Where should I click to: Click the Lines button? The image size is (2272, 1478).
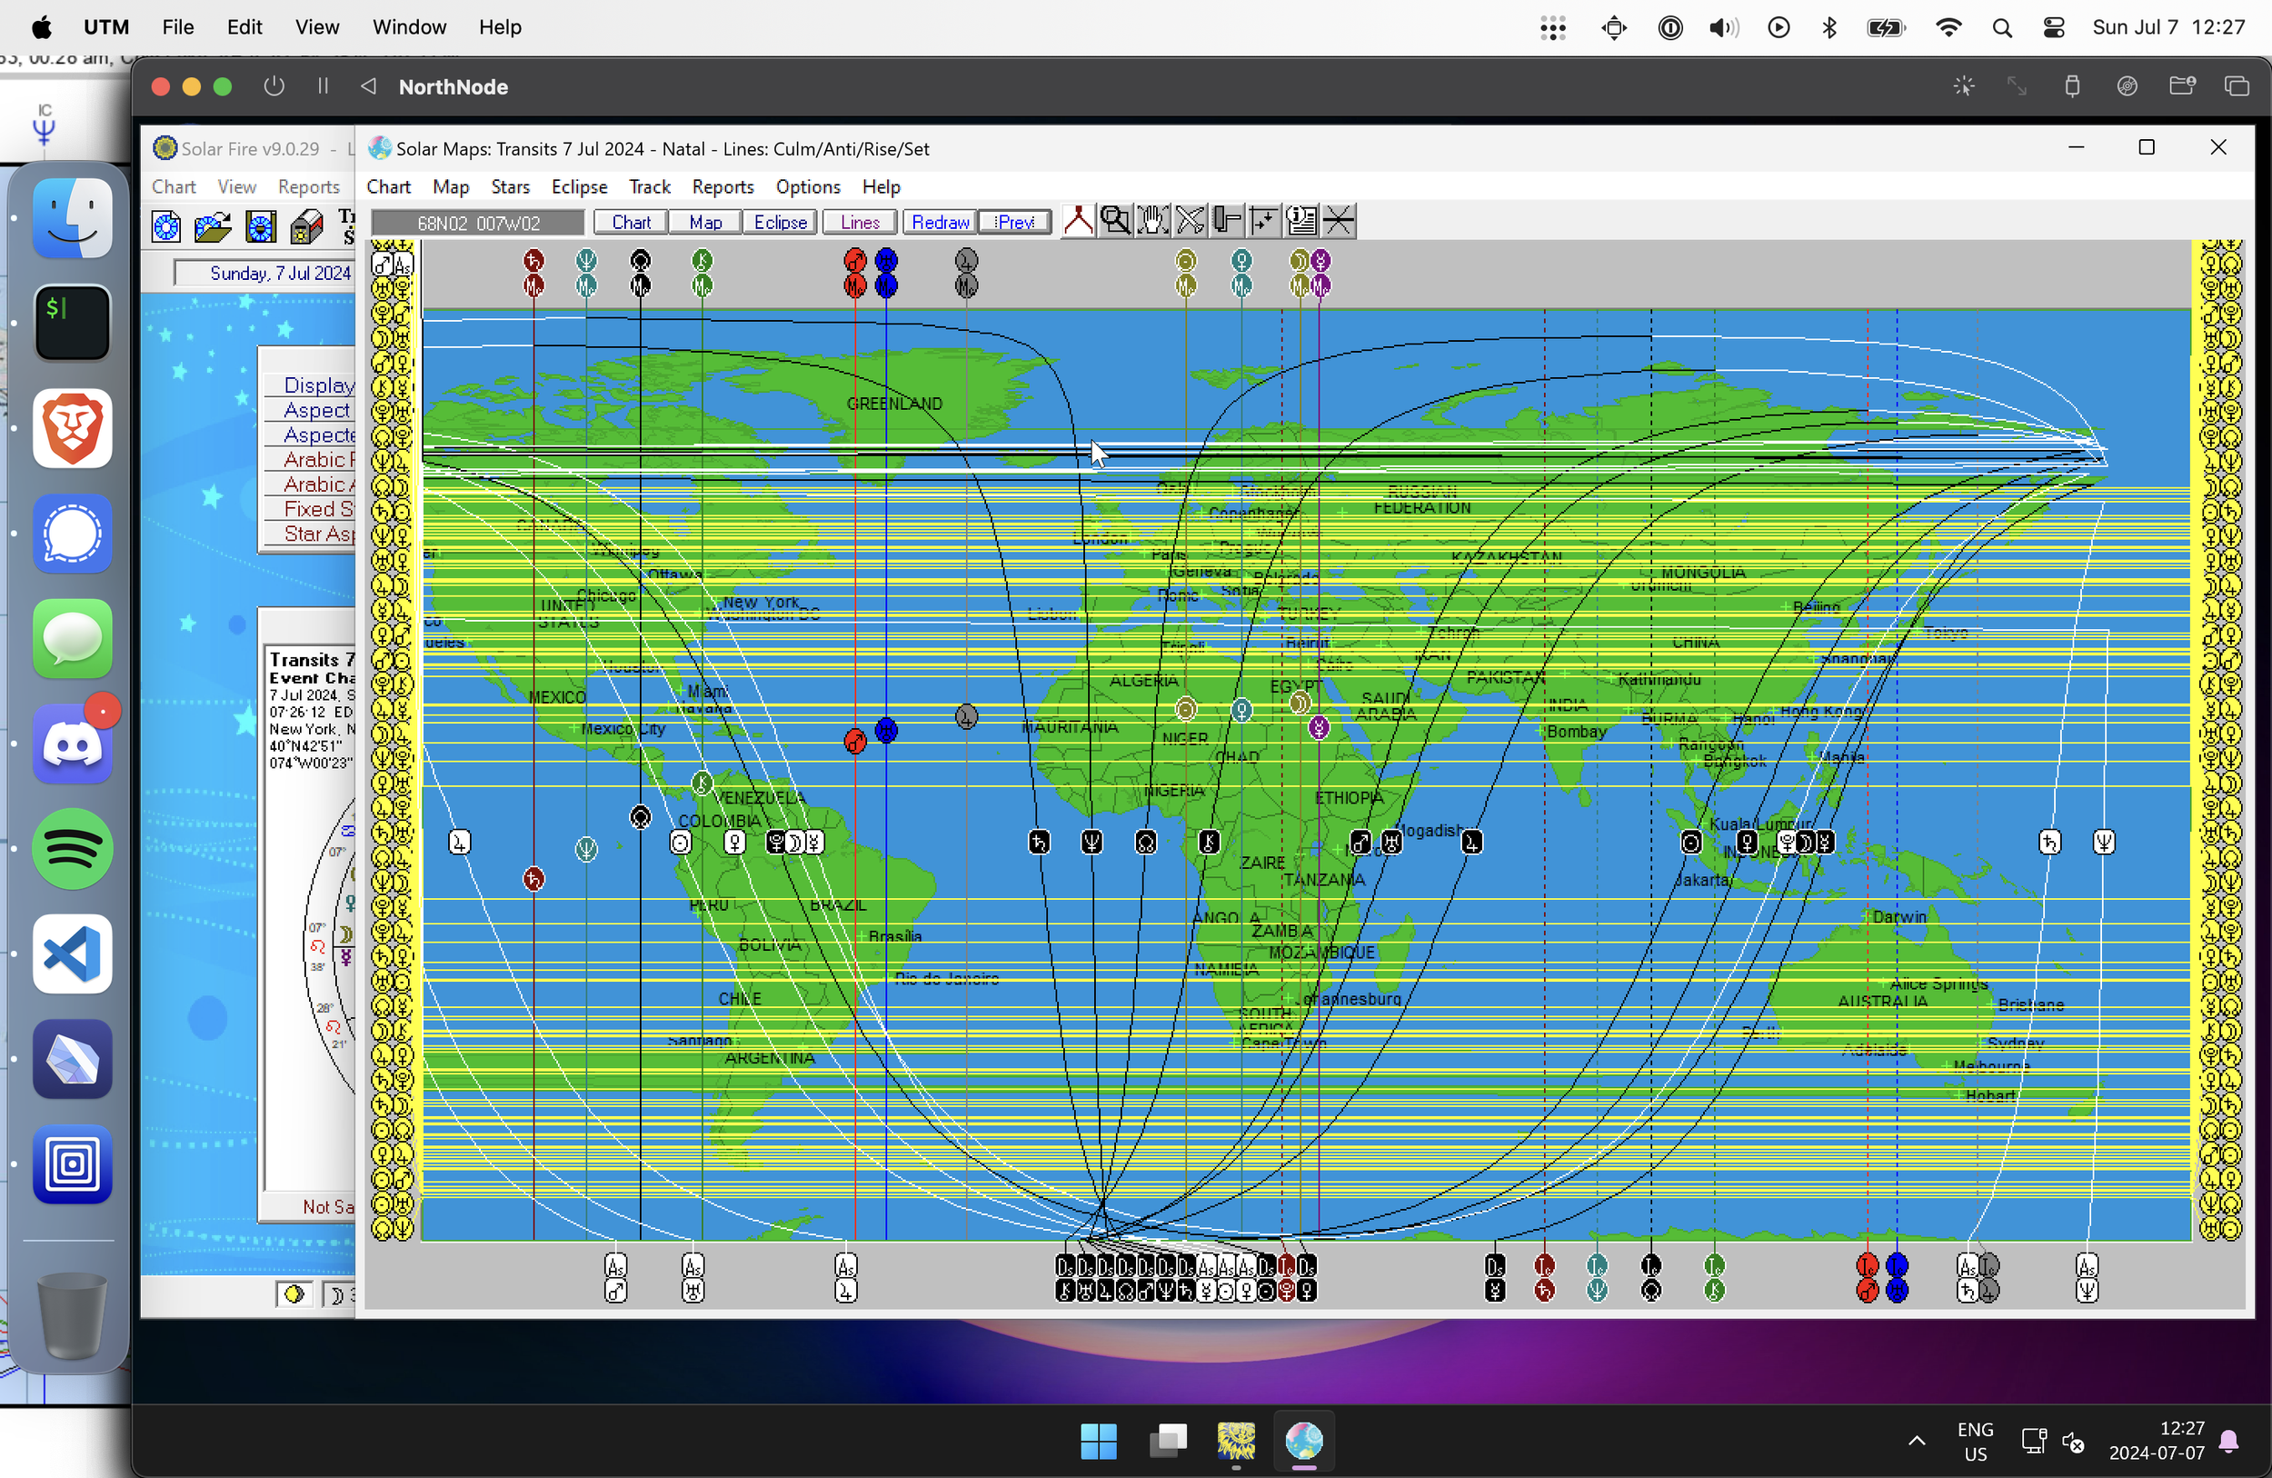tap(859, 222)
